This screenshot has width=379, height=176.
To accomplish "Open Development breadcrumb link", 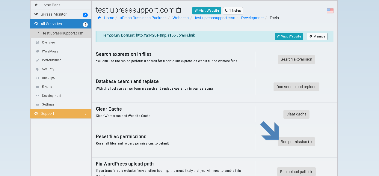I will point(253,18).
